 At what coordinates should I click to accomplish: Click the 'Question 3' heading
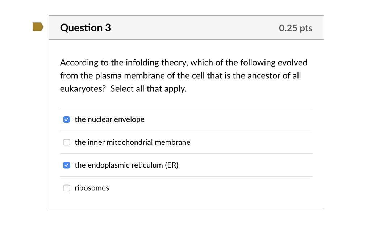(x=86, y=27)
